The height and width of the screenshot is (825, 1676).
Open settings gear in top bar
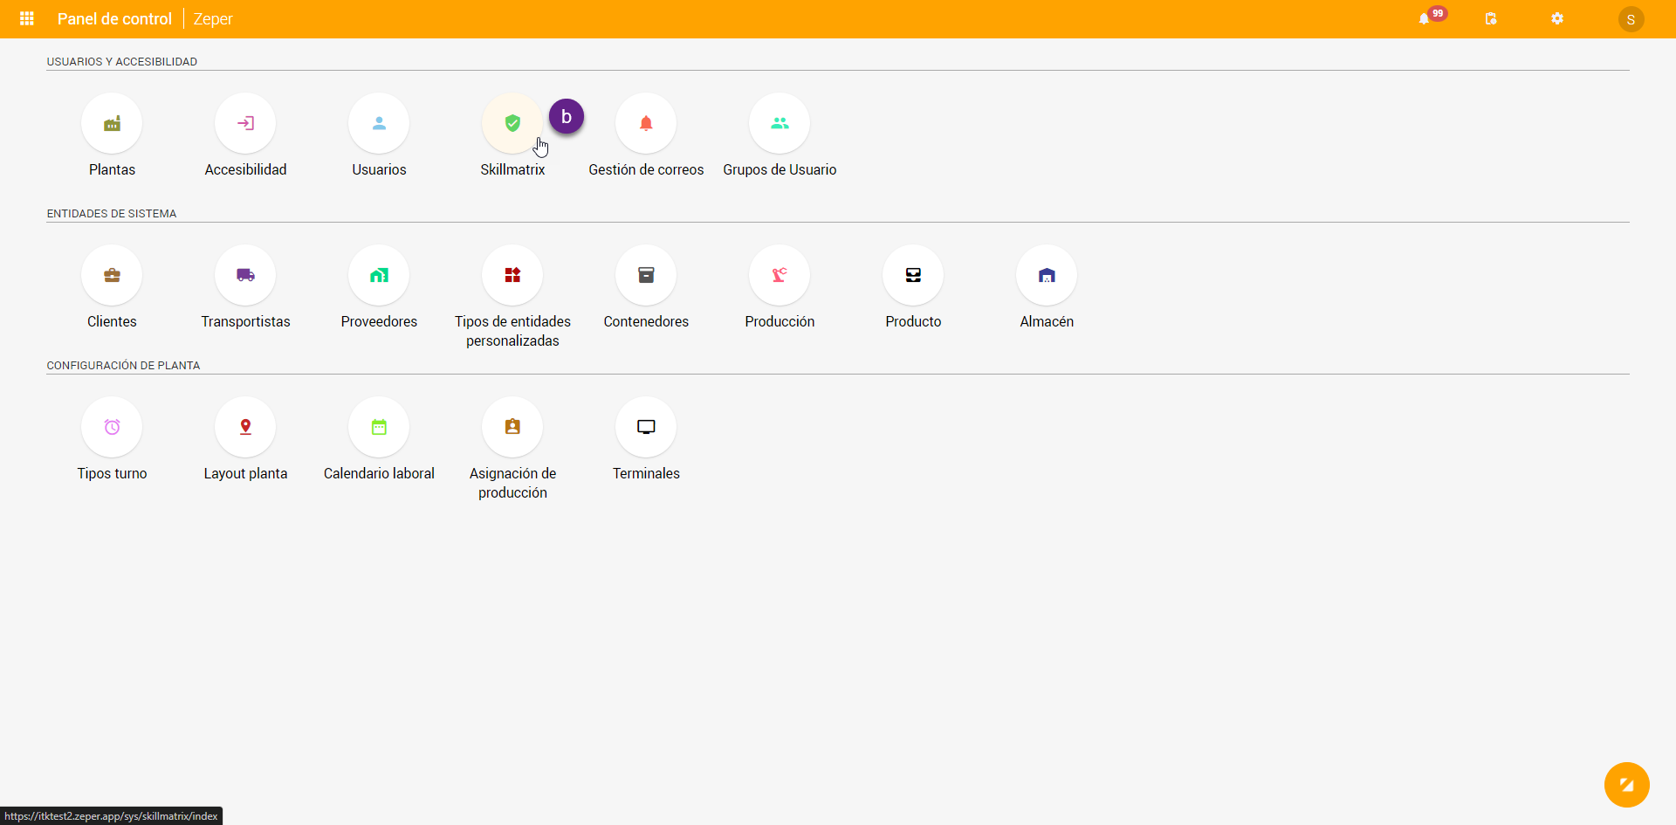(x=1557, y=18)
